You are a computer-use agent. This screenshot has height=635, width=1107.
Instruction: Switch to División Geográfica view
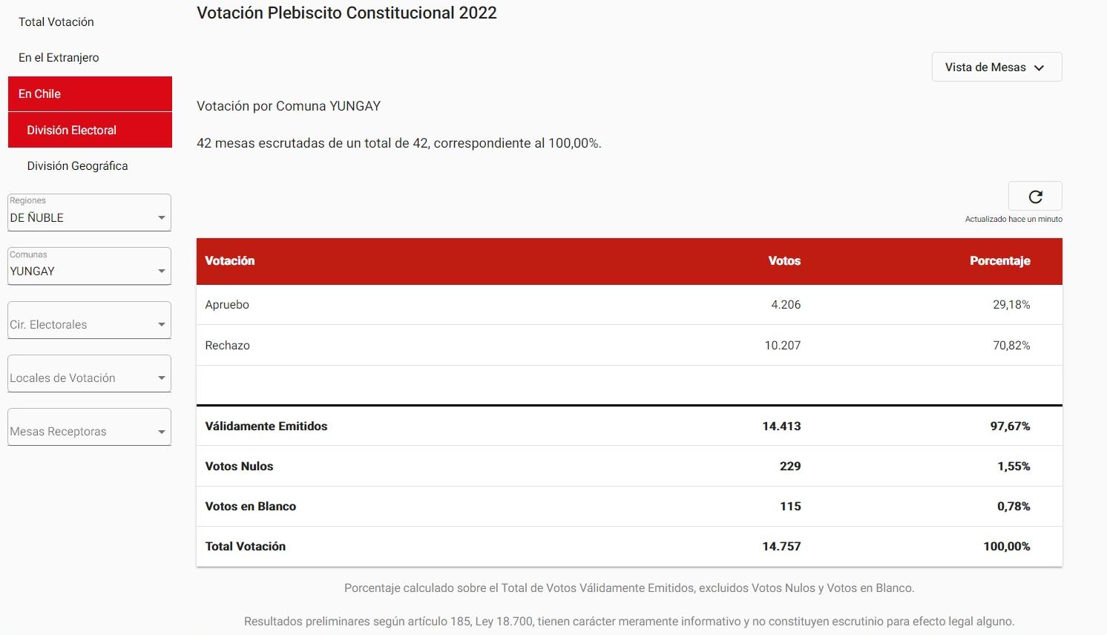pyautogui.click(x=77, y=166)
